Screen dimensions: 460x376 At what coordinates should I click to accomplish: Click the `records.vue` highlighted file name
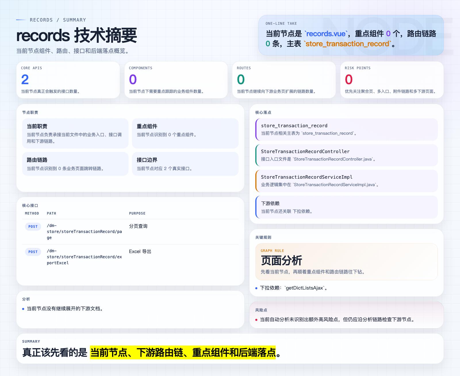tap(326, 34)
